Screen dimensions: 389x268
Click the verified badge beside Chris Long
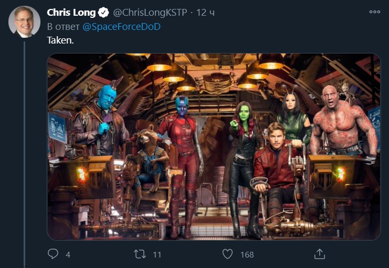pos(103,13)
